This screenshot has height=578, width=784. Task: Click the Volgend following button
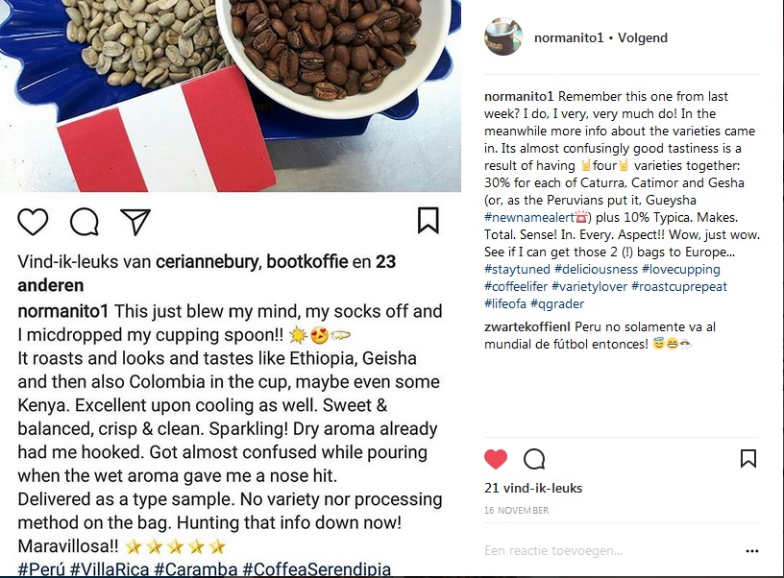tap(643, 37)
